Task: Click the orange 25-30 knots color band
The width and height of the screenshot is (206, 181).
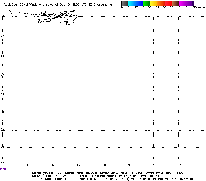Action: [161, 3]
